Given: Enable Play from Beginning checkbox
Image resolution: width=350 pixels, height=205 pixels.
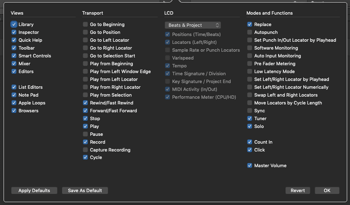Looking at the screenshot, I should point(85,64).
